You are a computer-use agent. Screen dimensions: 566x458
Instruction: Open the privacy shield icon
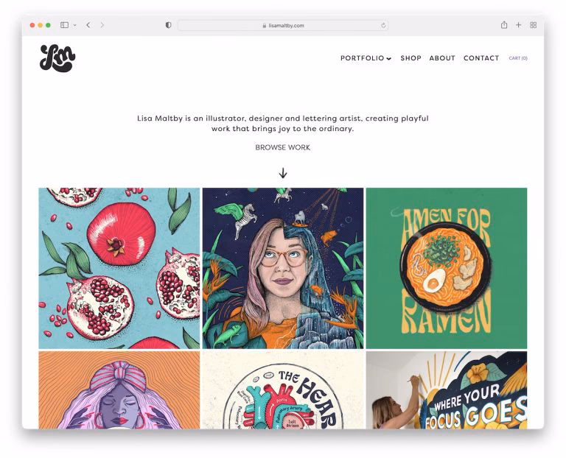click(168, 25)
